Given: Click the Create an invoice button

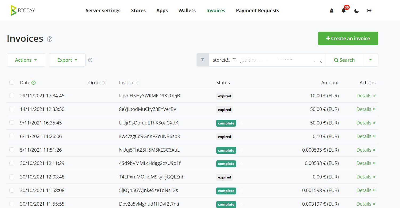Looking at the screenshot, I should 348,39.
